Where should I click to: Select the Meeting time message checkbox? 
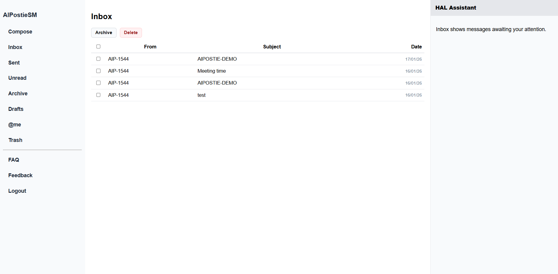[x=98, y=71]
